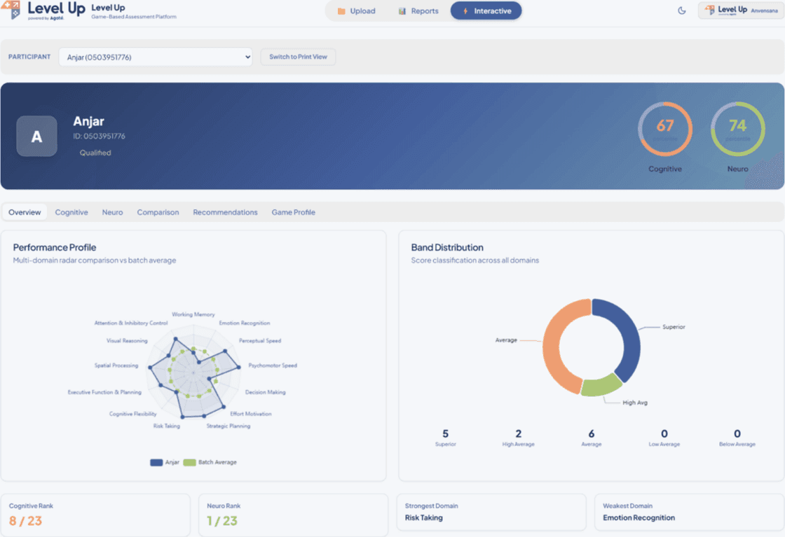Click the A avatar tile
Screen dimensions: 785x537
pyautogui.click(x=36, y=136)
